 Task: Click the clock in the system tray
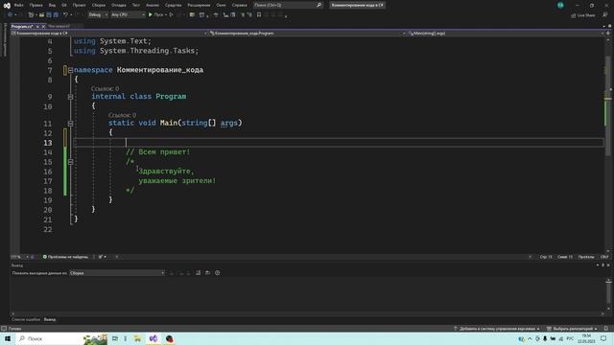point(586,338)
